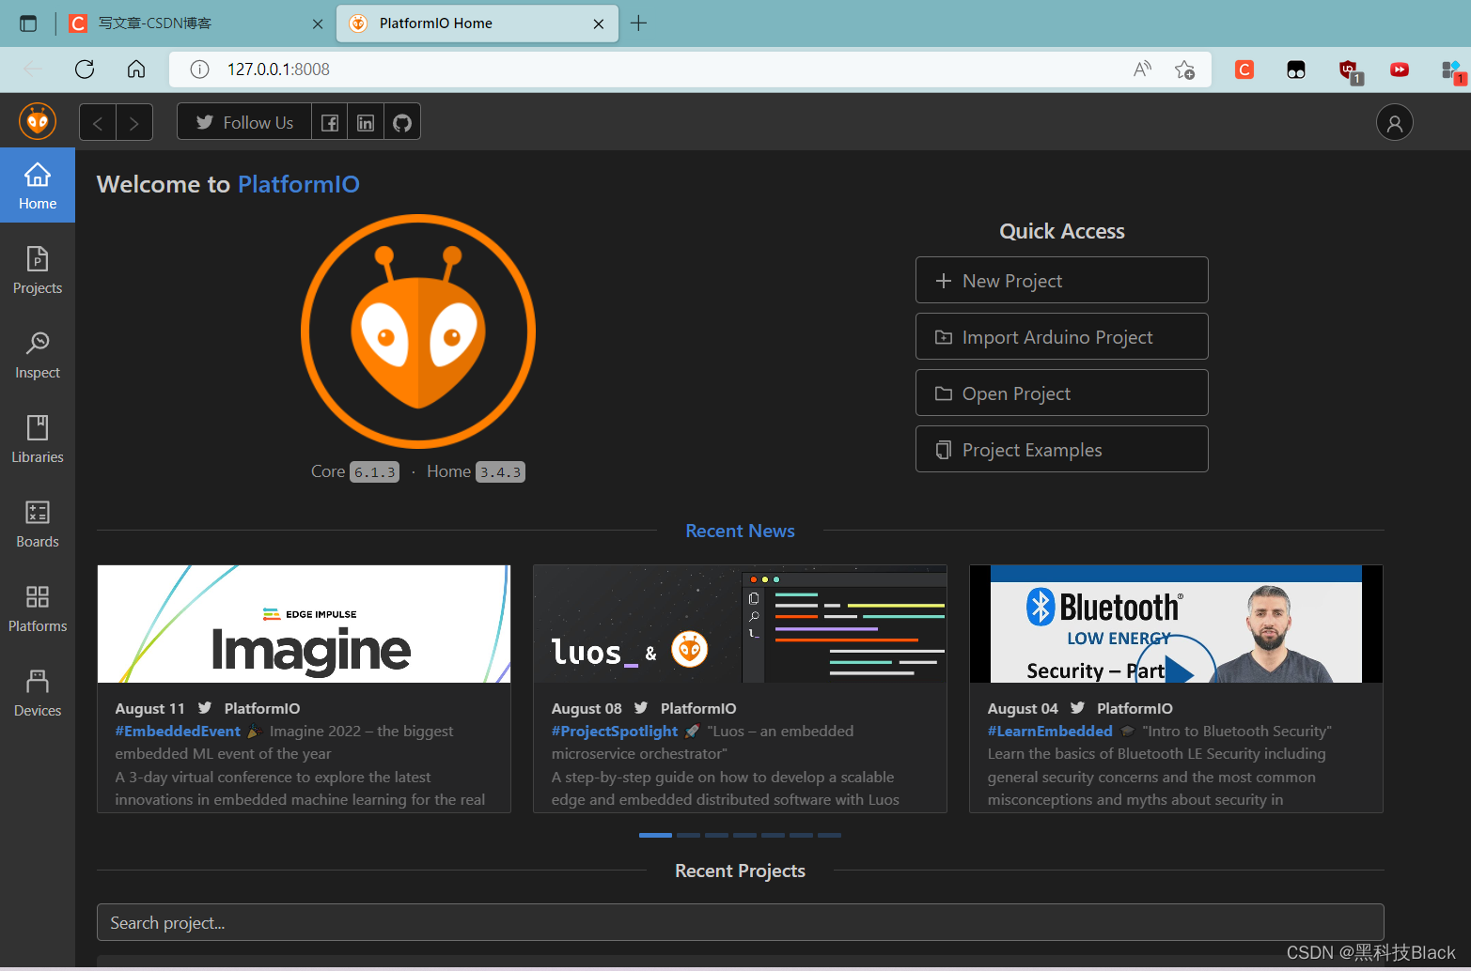This screenshot has width=1471, height=971.
Task: Click the browser address bar URL
Action: coord(278,69)
